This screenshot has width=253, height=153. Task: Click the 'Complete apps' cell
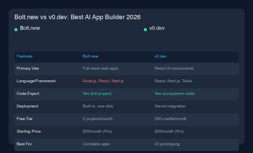click(96, 144)
